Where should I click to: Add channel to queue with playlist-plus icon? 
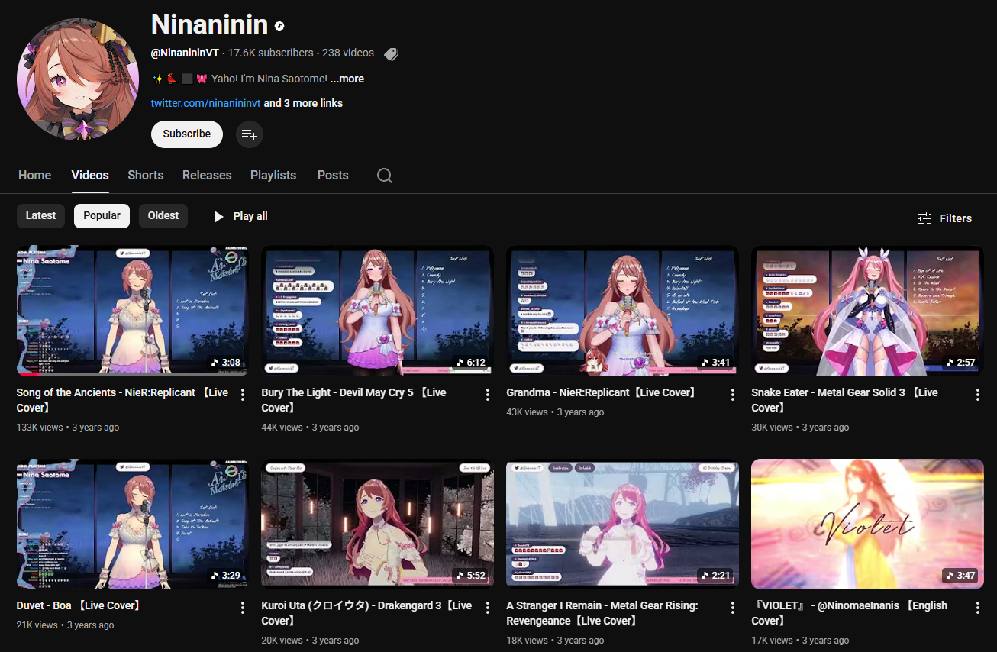click(249, 134)
